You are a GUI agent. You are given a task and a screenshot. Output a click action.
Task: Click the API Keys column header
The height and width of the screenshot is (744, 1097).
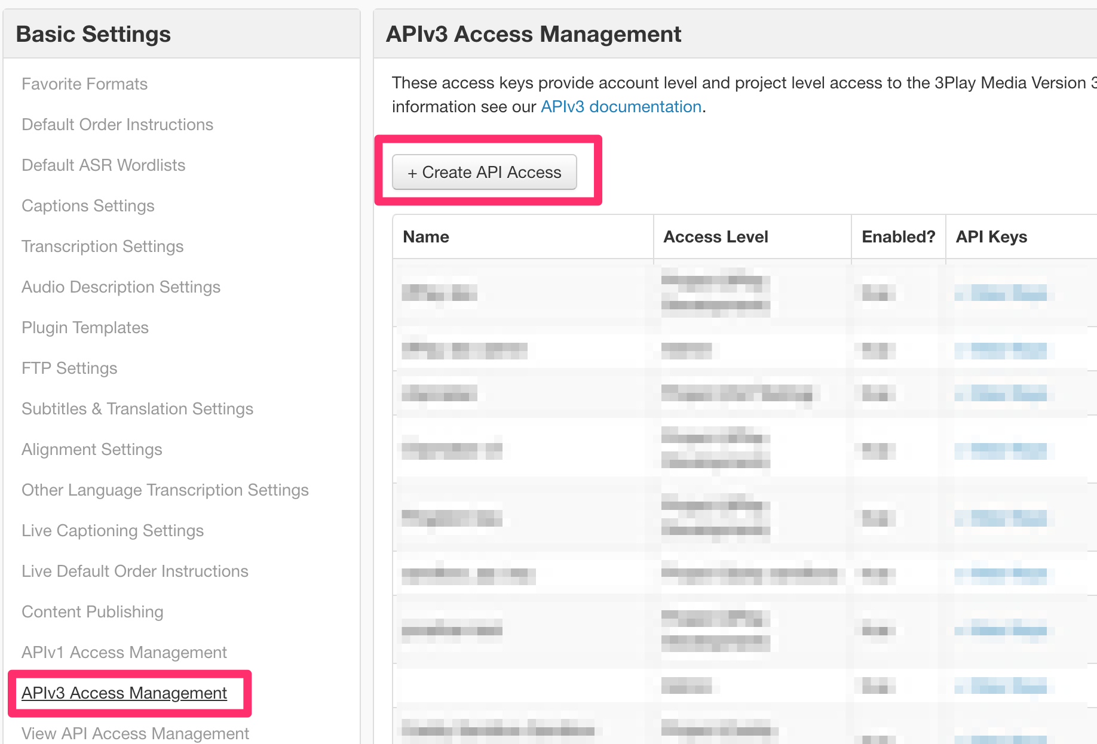coord(991,237)
